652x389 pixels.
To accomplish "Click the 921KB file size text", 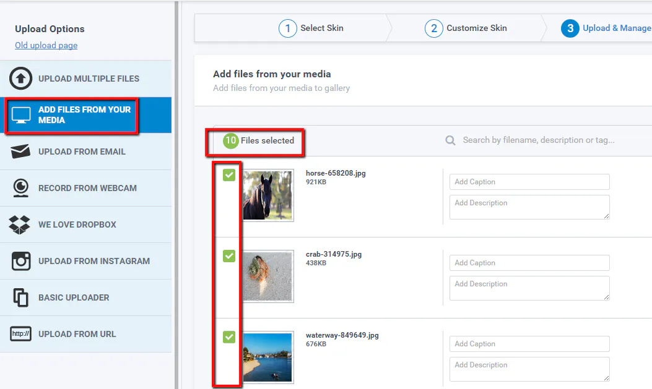I will point(316,182).
